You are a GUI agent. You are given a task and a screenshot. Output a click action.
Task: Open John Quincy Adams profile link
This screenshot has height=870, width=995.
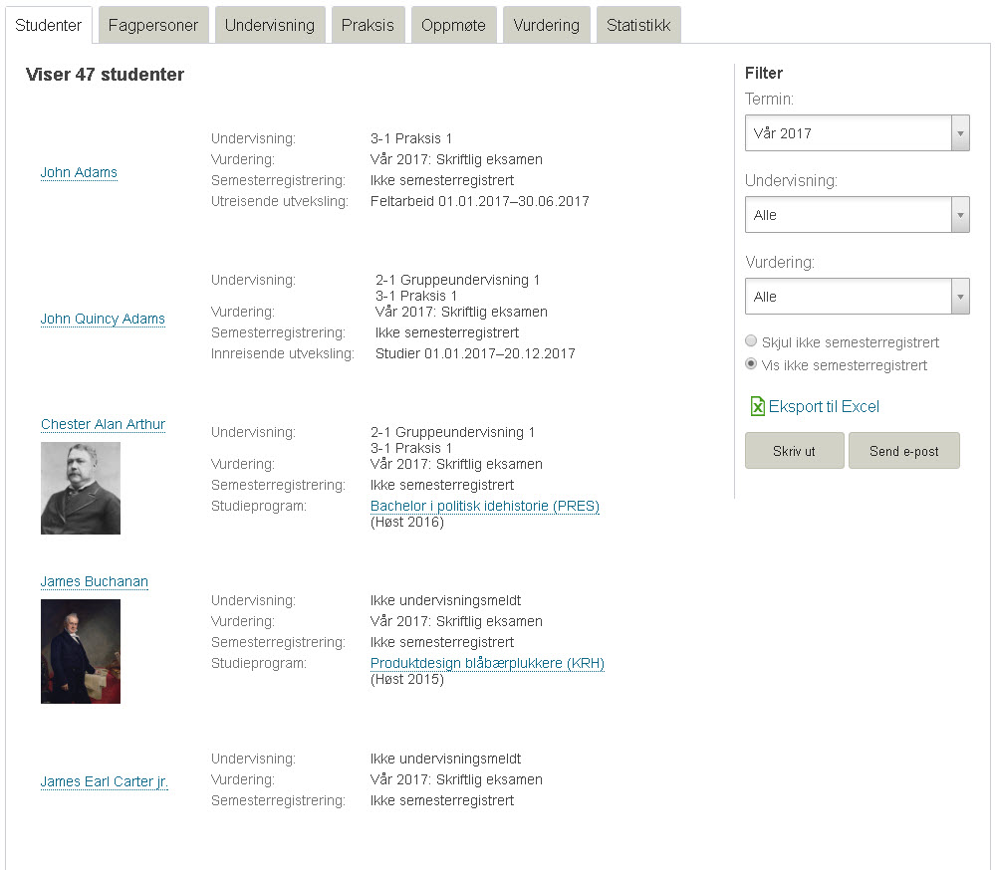103,319
